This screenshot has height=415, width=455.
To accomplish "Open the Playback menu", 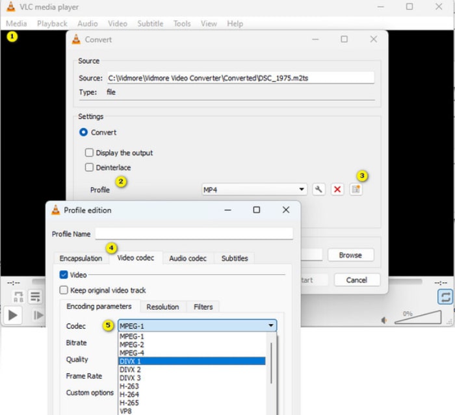I will coord(52,23).
